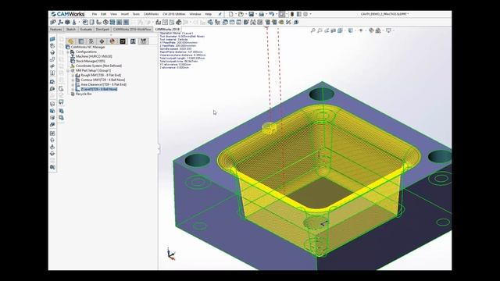
Task: Switch to the DimXpert tab
Action: click(x=102, y=29)
